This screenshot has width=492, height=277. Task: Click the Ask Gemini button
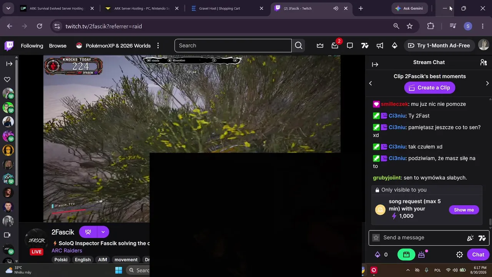[409, 8]
